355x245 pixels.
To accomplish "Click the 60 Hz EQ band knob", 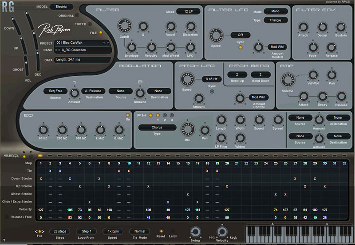I will click(43, 129).
